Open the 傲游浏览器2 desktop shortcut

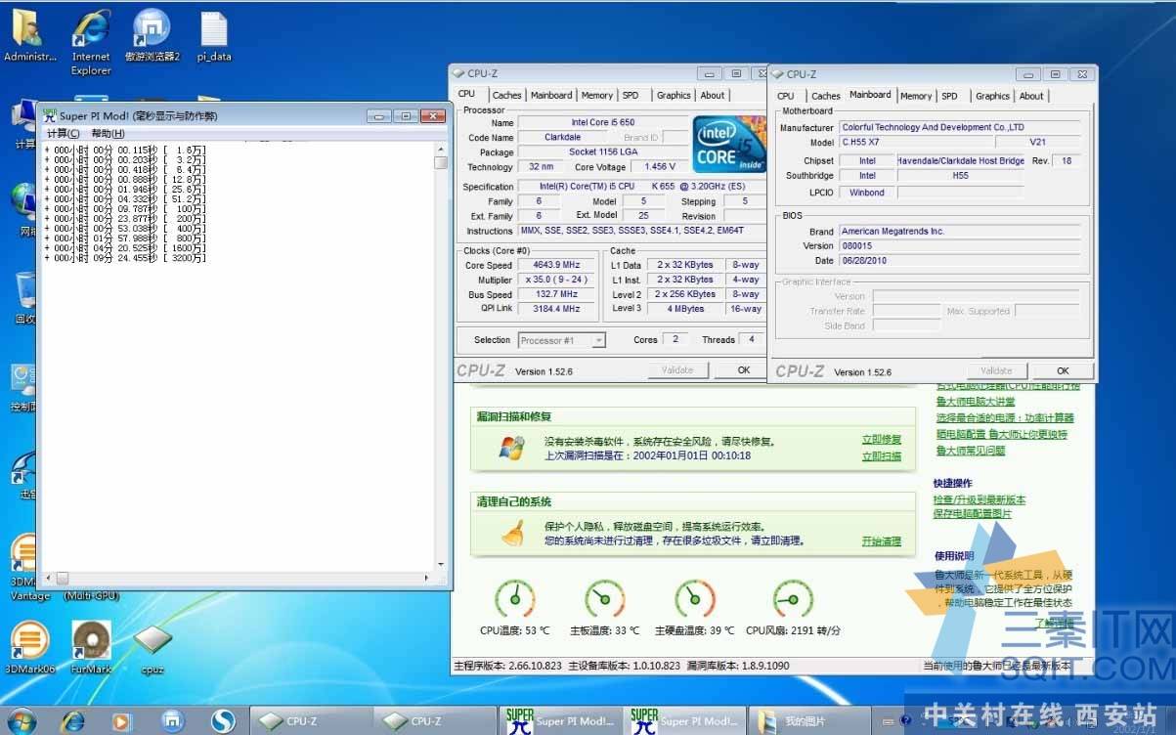tap(152, 36)
